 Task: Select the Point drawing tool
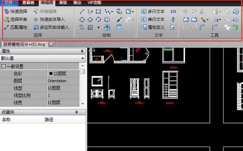98,27
